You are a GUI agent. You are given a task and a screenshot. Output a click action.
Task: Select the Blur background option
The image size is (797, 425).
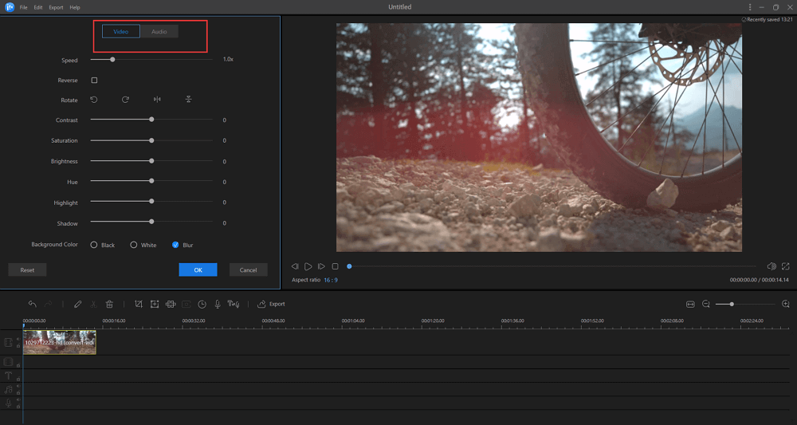click(175, 245)
